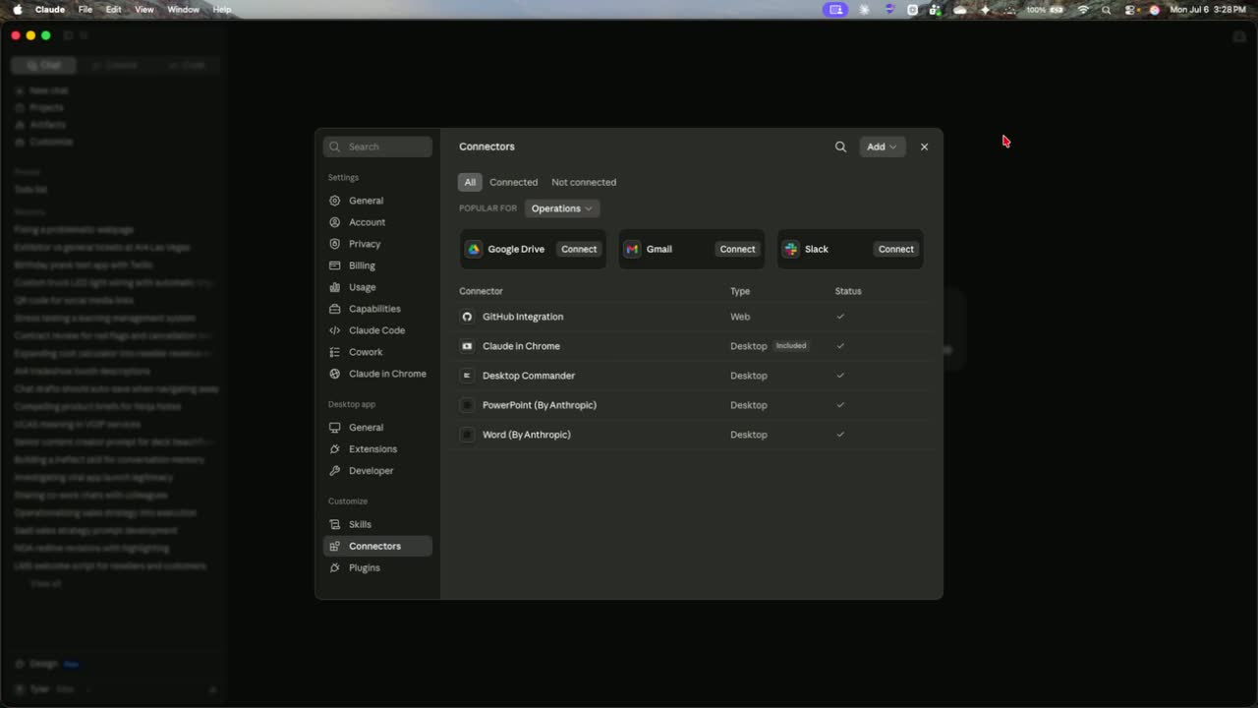Click the Status column header
The width and height of the screenshot is (1258, 708).
tap(848, 291)
